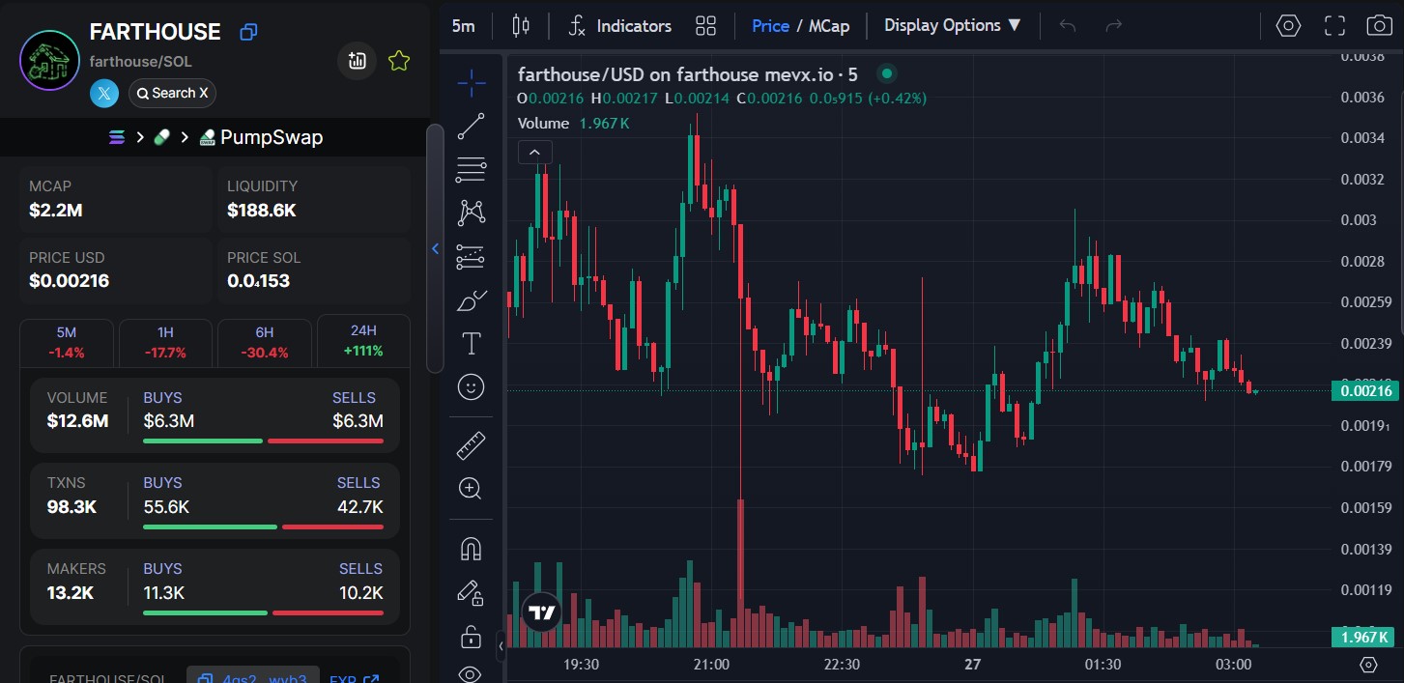Click the green market status dot
The width and height of the screenshot is (1404, 683).
(x=886, y=73)
